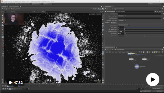Click the Kernel Radius value field

point(121,27)
